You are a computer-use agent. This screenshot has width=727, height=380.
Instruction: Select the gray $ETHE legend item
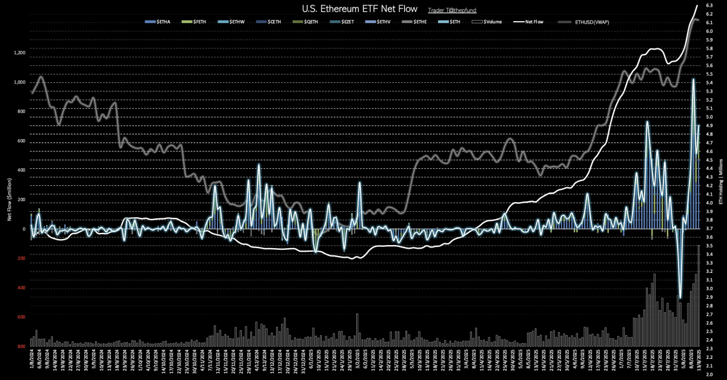coord(414,22)
